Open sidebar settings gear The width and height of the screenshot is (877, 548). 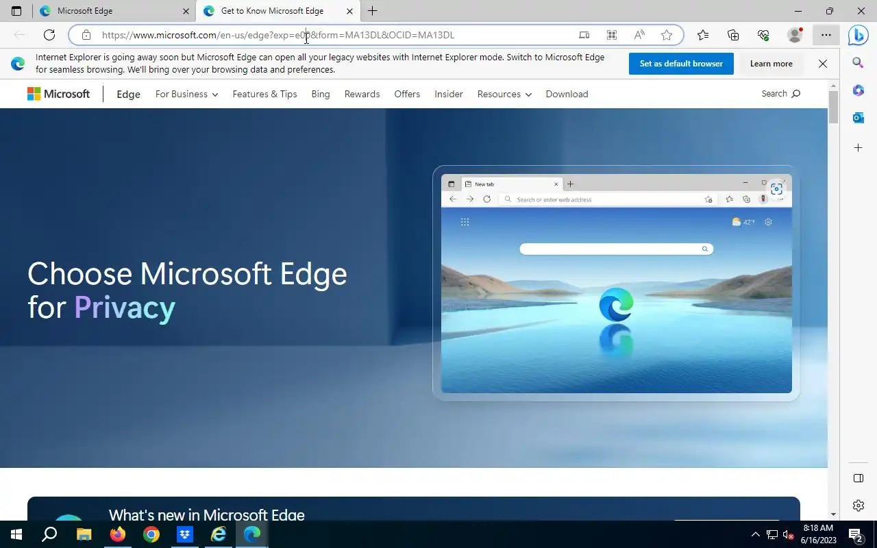(x=858, y=506)
